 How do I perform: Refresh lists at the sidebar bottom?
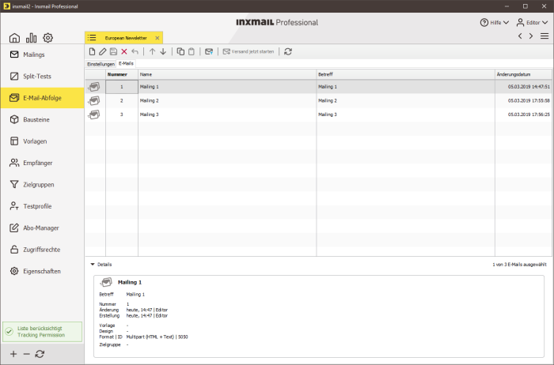click(40, 354)
